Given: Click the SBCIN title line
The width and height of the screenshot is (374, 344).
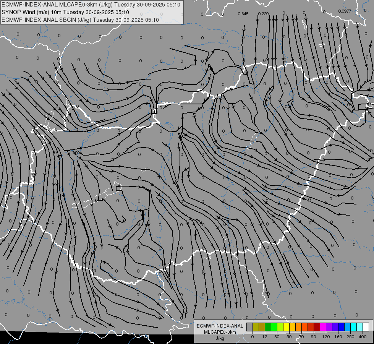Looking at the screenshot, I should [x=80, y=20].
